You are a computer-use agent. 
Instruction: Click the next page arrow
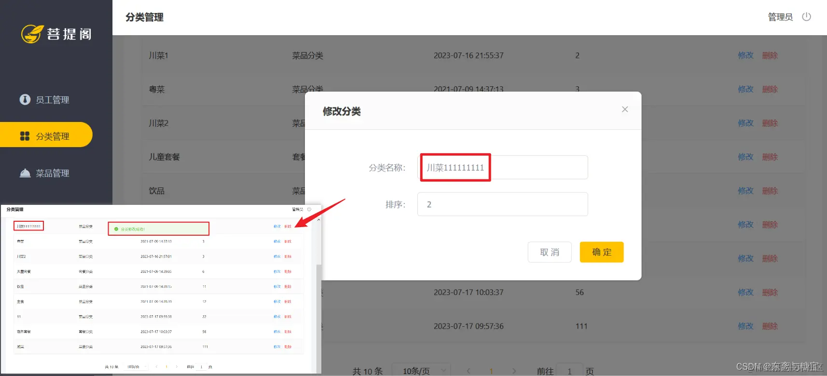(x=514, y=371)
